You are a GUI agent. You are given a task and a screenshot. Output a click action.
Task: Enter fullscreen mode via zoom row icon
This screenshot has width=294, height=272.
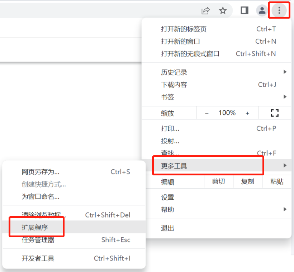pos(275,113)
